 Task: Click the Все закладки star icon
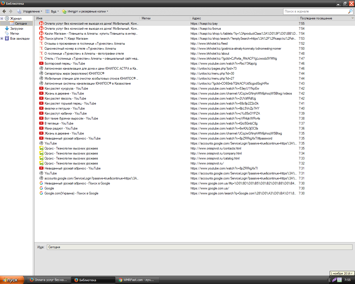point(7,39)
